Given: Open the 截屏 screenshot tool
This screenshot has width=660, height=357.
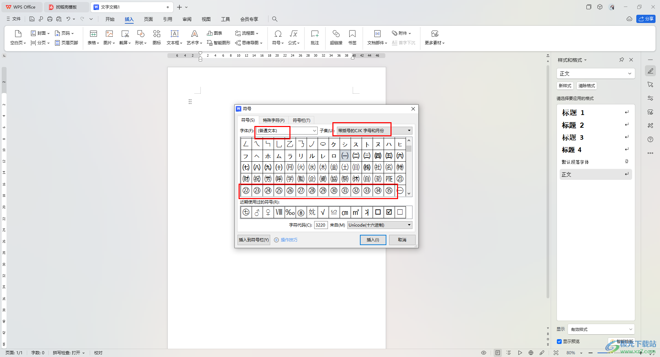Looking at the screenshot, I should click(x=125, y=37).
